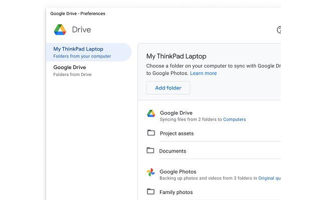
Task: Click the Google Drive - Preferences window title
Action: [x=78, y=13]
